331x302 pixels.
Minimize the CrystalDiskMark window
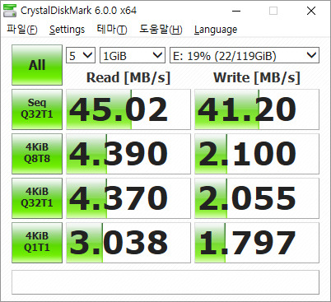tap(236, 11)
